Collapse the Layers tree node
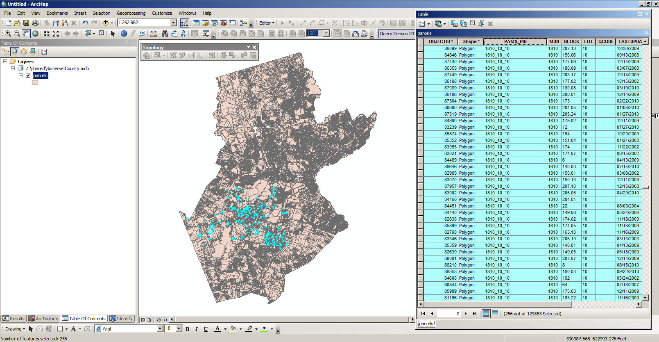This screenshot has width=659, height=342. pyautogui.click(x=5, y=62)
